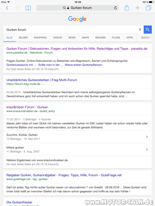
Task: Show all open tabs with the overview icon
Action: coord(148,8)
